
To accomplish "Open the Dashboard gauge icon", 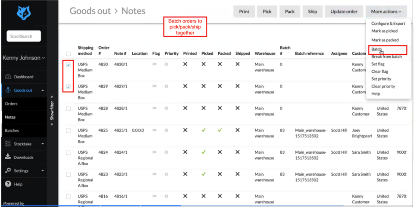I will pos(8,77).
